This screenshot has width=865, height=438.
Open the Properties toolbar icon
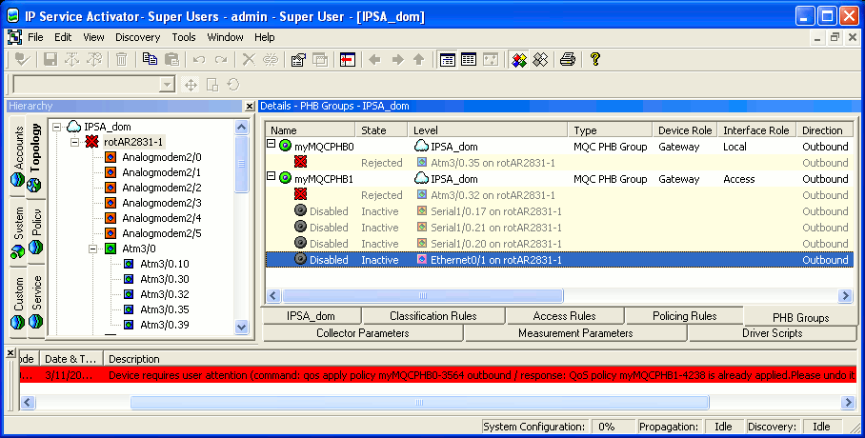tap(298, 59)
